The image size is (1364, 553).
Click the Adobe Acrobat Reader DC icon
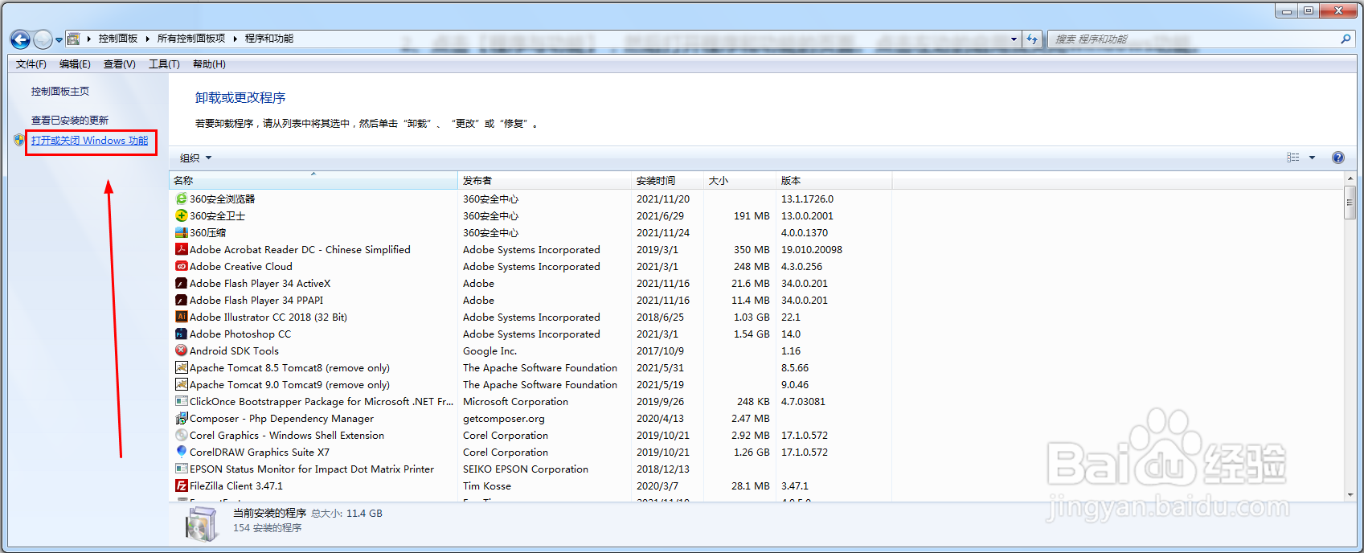point(182,249)
